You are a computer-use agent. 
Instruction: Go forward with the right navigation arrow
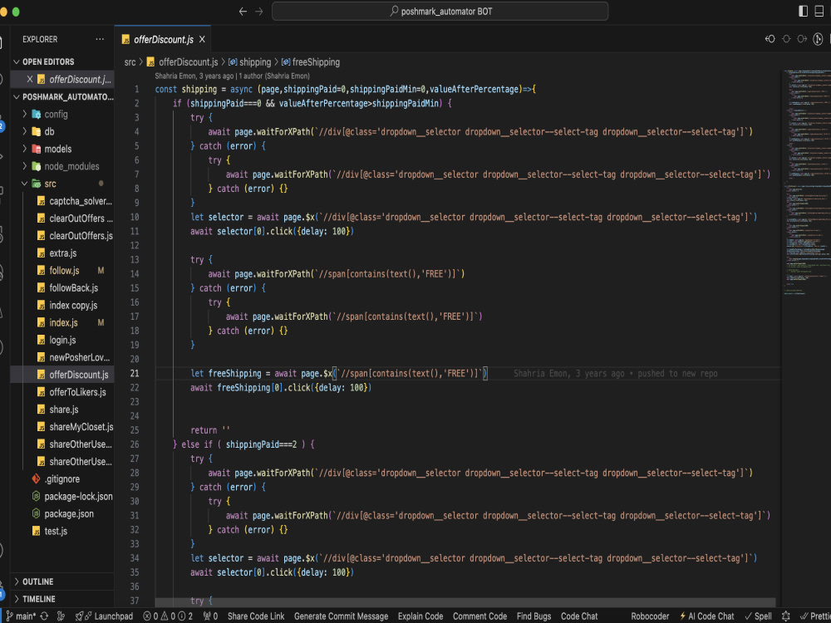click(x=259, y=11)
